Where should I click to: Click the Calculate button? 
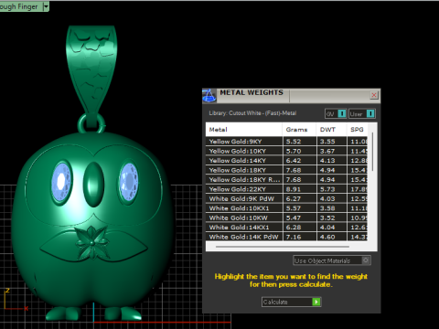pos(291,302)
